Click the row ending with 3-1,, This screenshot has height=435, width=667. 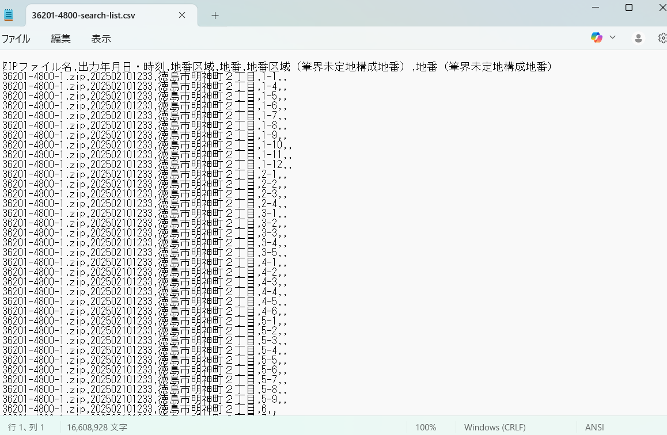tap(145, 213)
